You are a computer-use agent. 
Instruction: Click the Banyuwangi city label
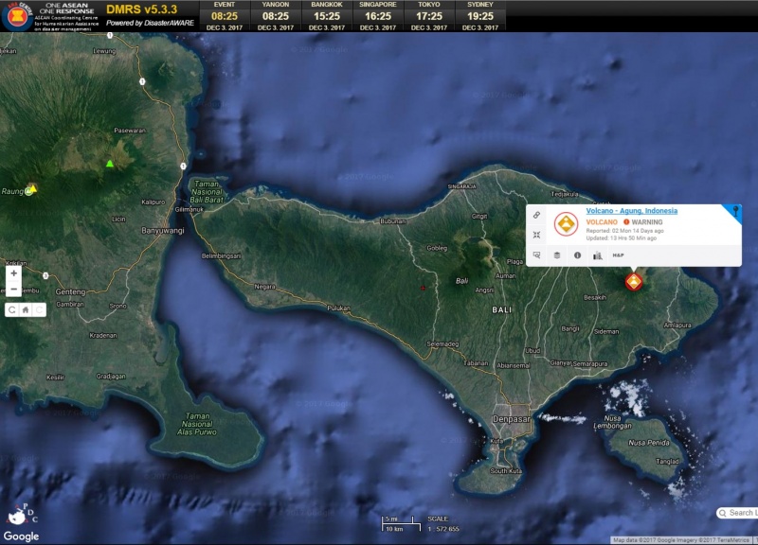pos(163,230)
